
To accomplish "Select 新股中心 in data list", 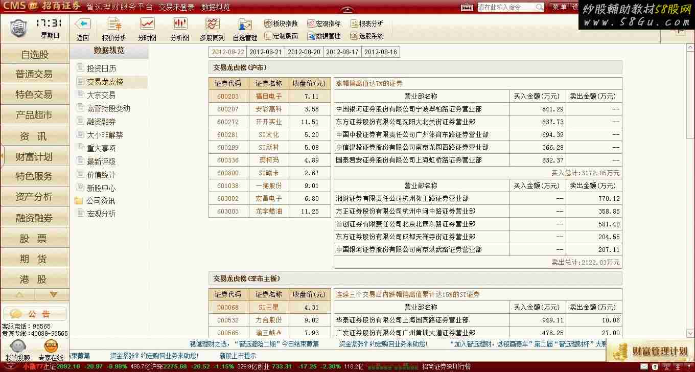I will [x=101, y=188].
